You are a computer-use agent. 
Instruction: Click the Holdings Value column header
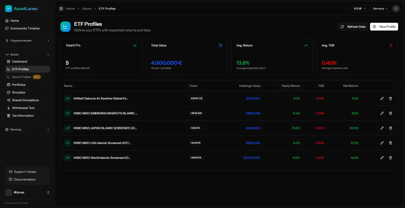point(250,86)
